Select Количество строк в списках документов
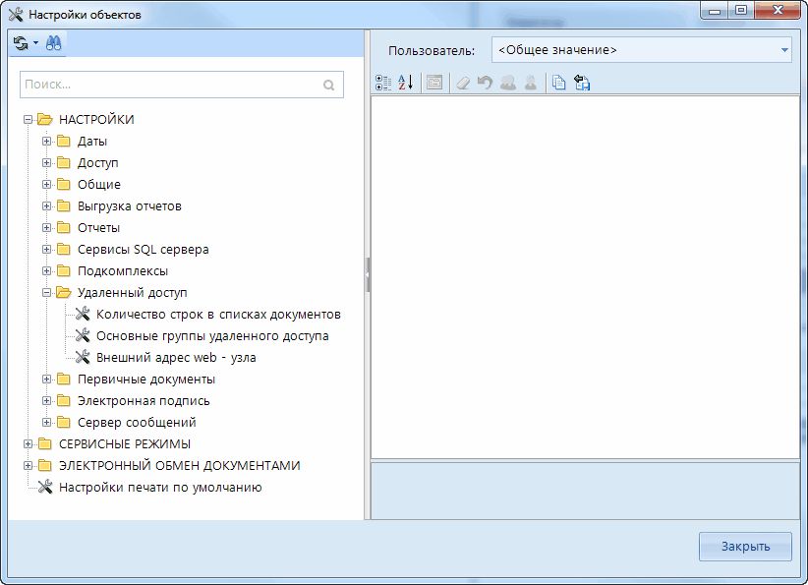This screenshot has height=585, width=808. [x=218, y=315]
